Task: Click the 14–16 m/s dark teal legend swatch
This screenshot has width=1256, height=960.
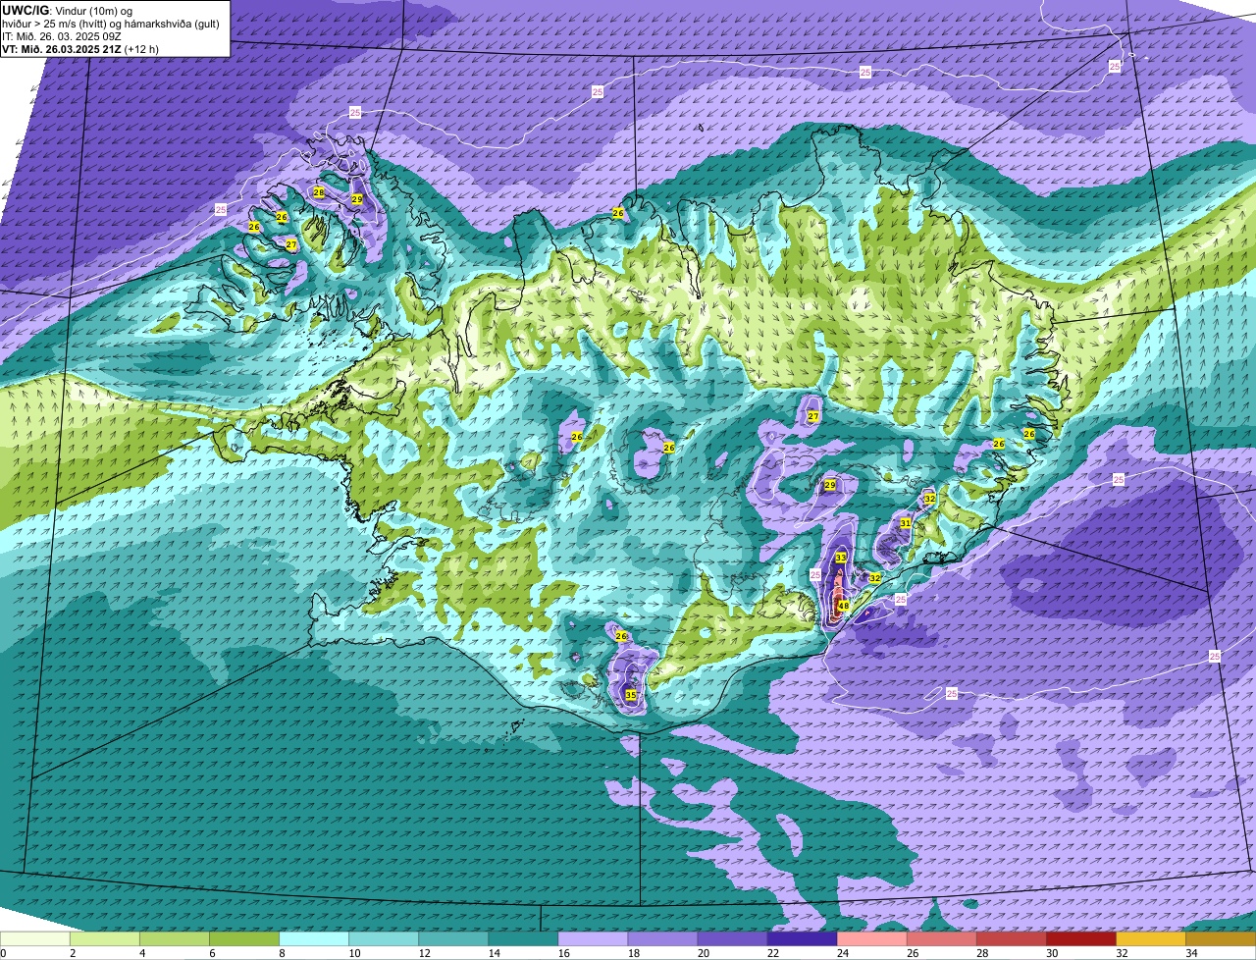Action: pyautogui.click(x=523, y=938)
